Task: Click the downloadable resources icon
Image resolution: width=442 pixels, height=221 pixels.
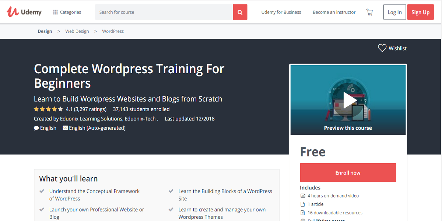Action: tap(303, 213)
